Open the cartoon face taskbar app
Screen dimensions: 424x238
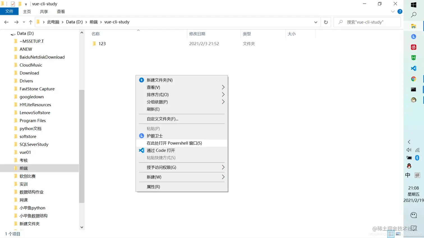coord(414,100)
